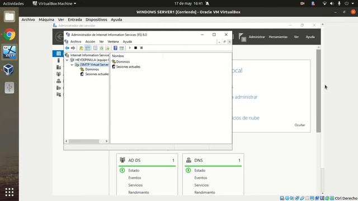This screenshot has height=201, width=358.
Task: Select Dashboard icon in Server Manager sidebar
Action: click(x=58, y=54)
